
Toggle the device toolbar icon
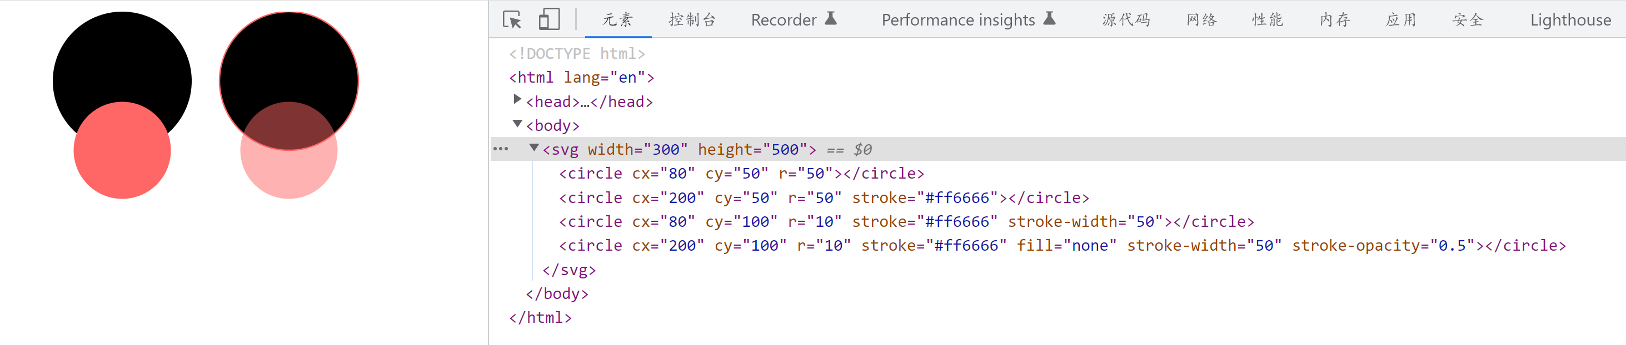549,19
